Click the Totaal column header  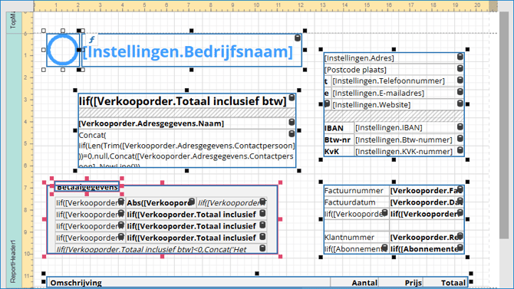(453, 282)
